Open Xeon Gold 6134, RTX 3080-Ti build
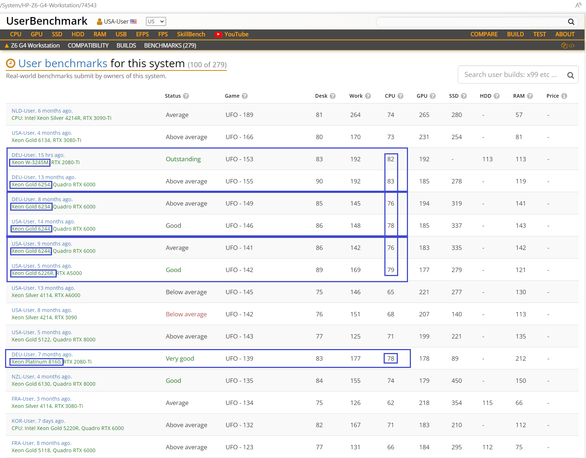 47,140
